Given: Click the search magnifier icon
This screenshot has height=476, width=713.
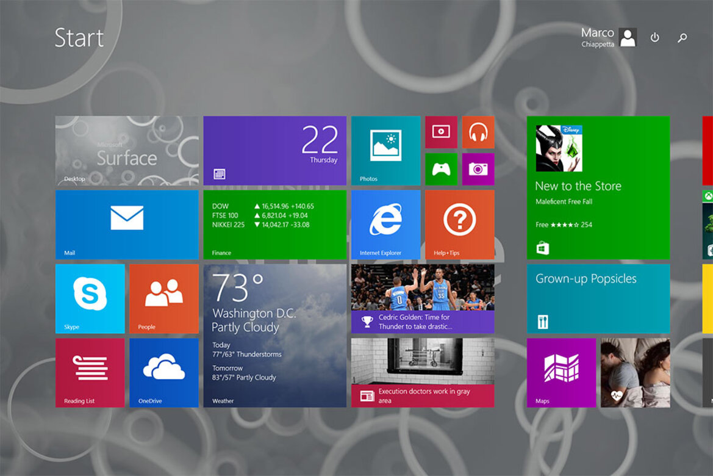Looking at the screenshot, I should 682,38.
